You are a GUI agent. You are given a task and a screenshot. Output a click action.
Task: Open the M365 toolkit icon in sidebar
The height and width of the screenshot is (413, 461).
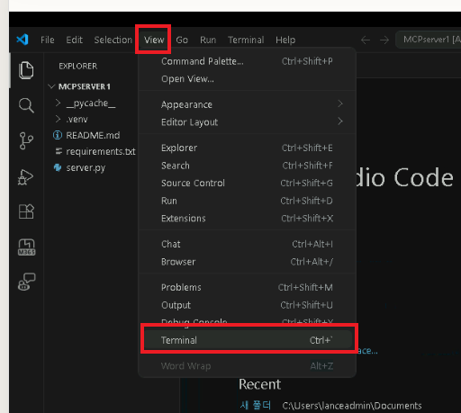(27, 247)
